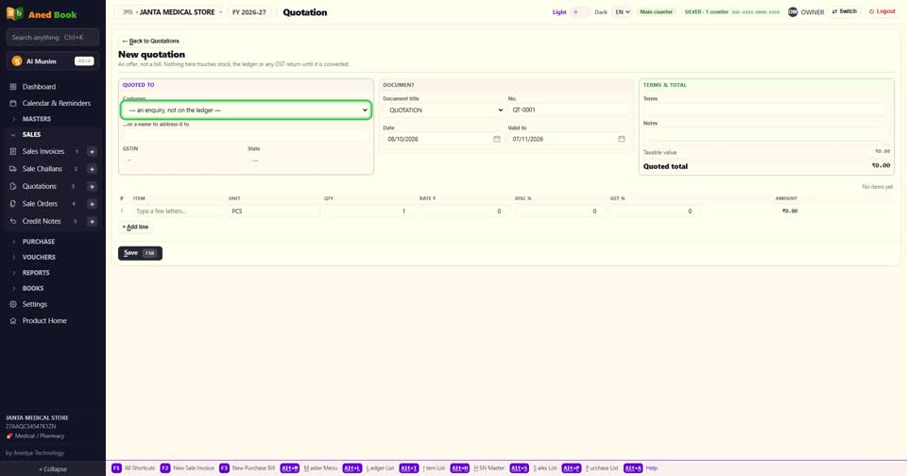Add a new credit note with plus

[x=92, y=221]
